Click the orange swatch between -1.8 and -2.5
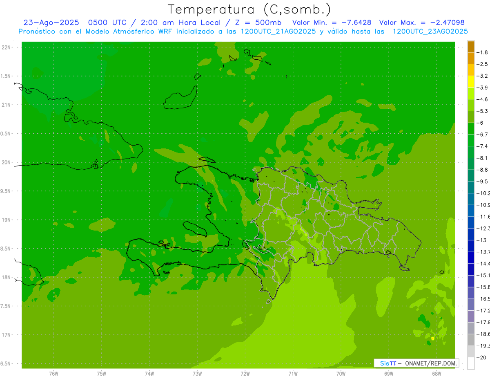The height and width of the screenshot is (379, 490). click(x=471, y=58)
